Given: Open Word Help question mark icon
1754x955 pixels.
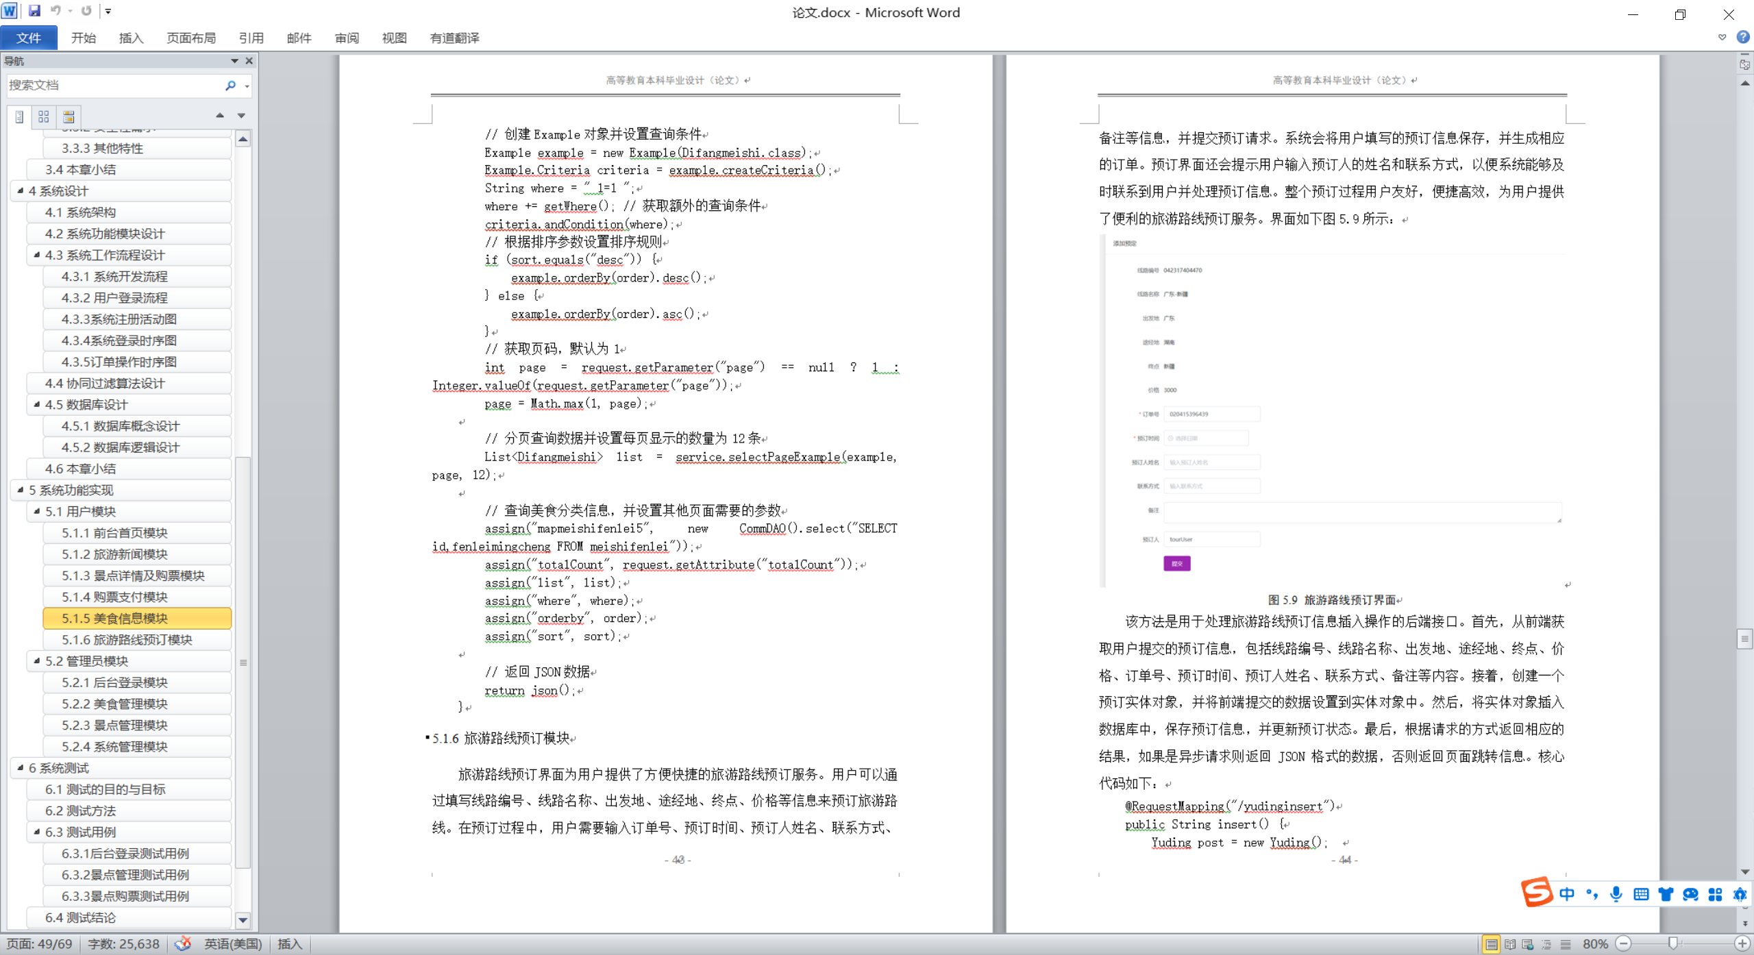Looking at the screenshot, I should 1743,37.
